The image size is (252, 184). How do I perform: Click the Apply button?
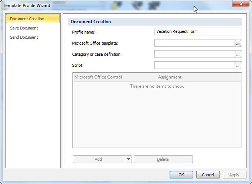(x=234, y=175)
